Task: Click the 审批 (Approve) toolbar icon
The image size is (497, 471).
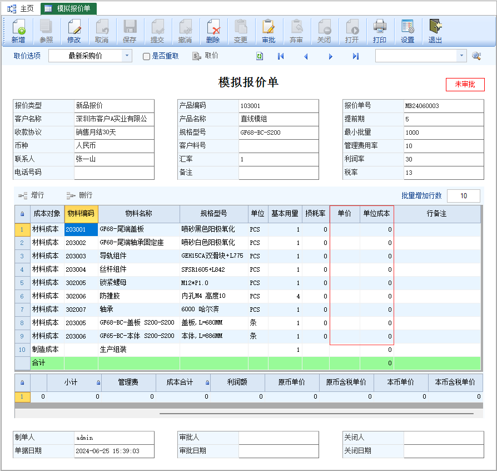Action: [269, 31]
